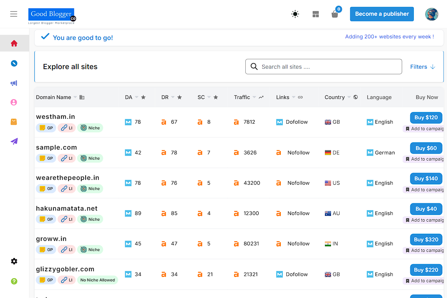447x298 pixels.
Task: Sort by Country column arrow
Action: 349,97
